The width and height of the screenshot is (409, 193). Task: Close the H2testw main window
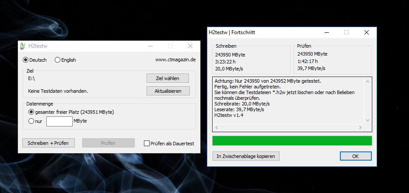pos(190,46)
